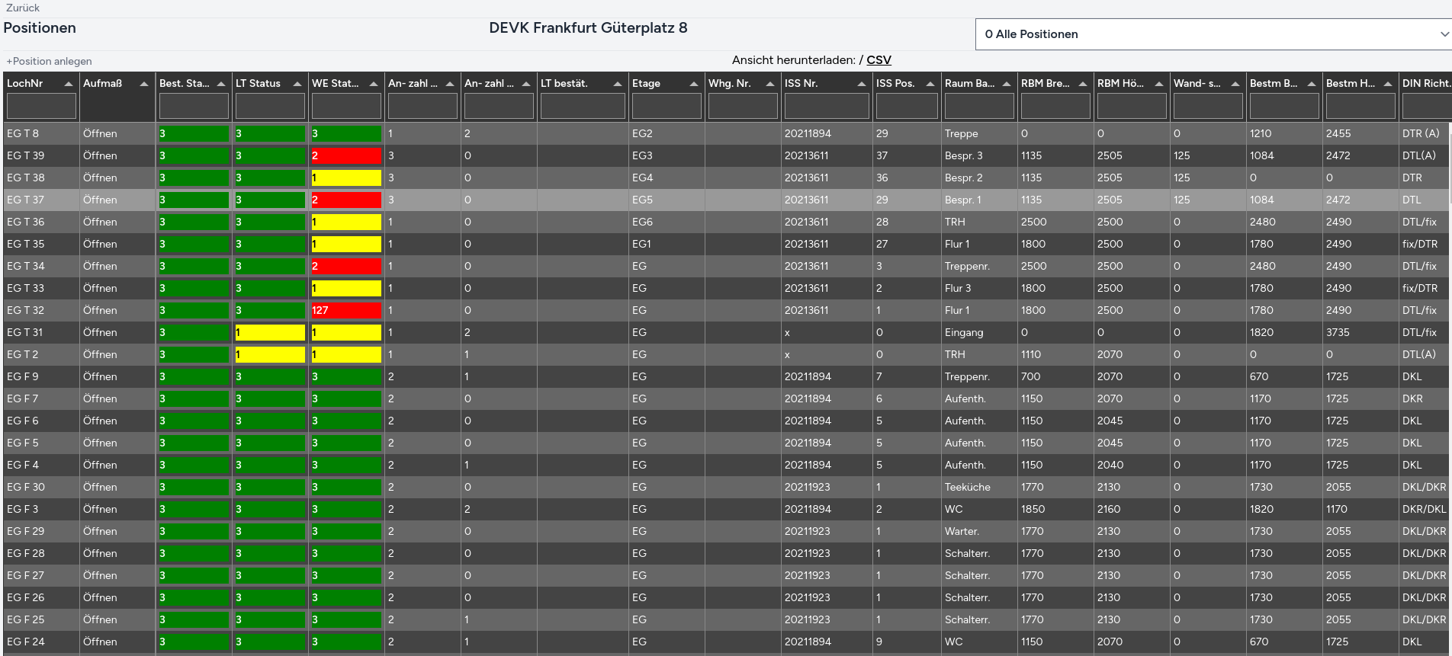Open Öffnen for row EG T 39
The height and width of the screenshot is (656, 1452).
pos(100,155)
